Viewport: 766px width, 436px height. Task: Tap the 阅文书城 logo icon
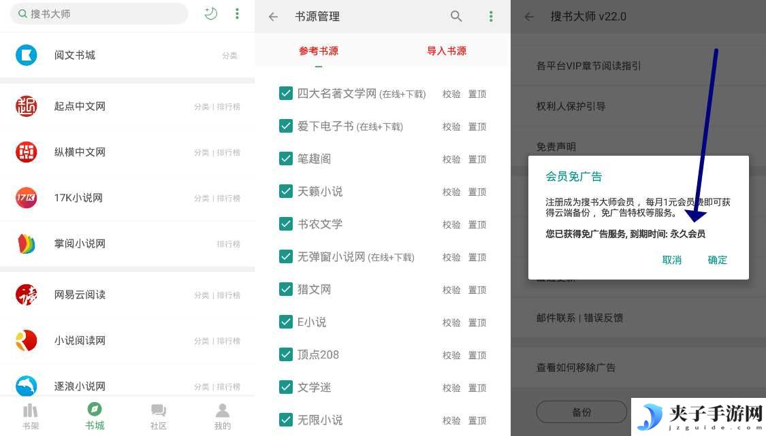[27, 54]
